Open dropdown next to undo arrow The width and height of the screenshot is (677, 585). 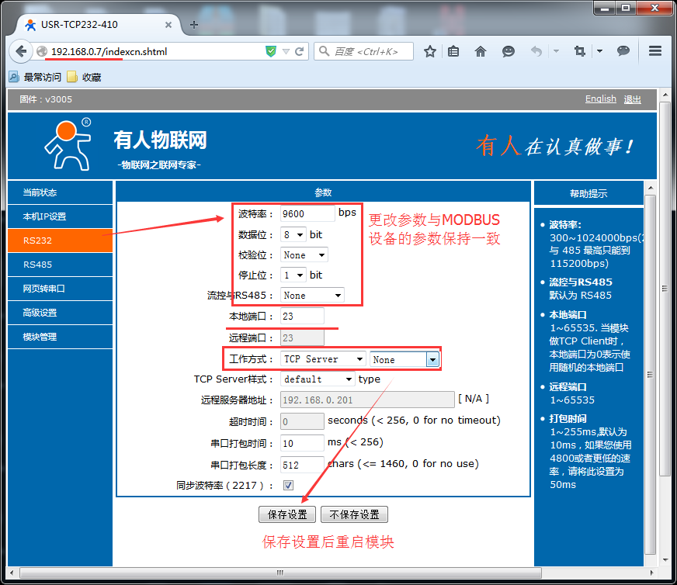pyautogui.click(x=556, y=51)
